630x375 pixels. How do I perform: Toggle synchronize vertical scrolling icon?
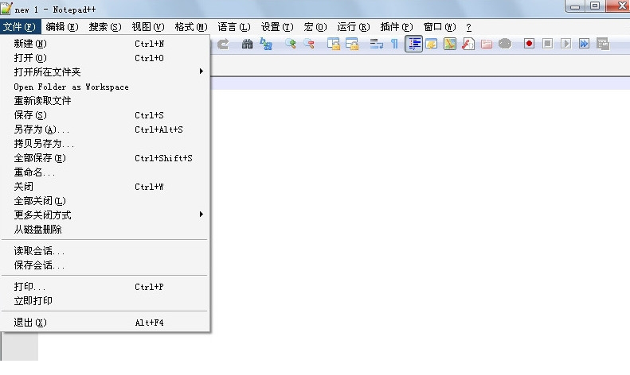click(334, 44)
